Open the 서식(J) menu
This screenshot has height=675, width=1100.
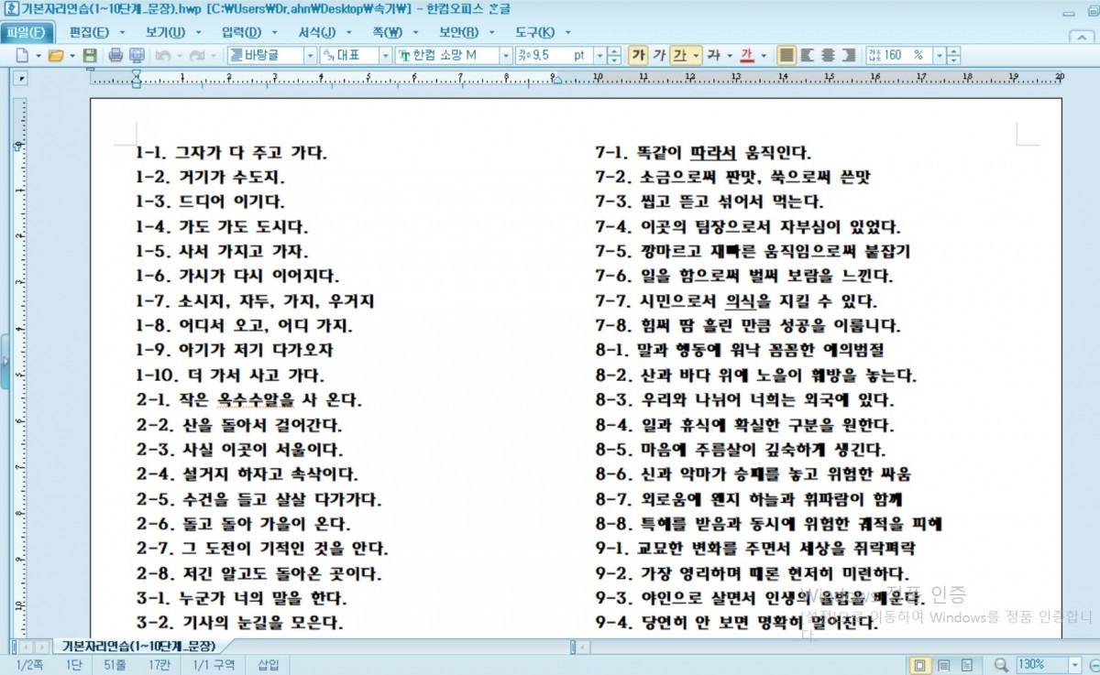tap(317, 33)
